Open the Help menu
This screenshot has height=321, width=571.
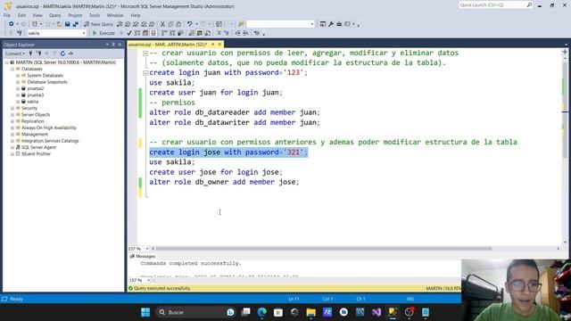click(136, 15)
